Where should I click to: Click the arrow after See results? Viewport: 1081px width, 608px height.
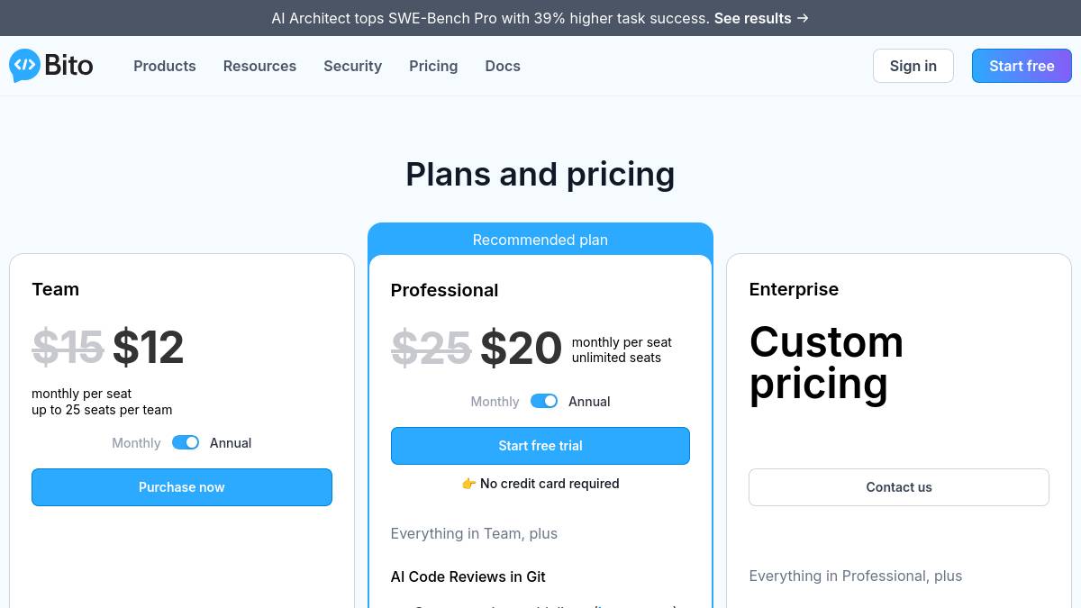point(803,18)
